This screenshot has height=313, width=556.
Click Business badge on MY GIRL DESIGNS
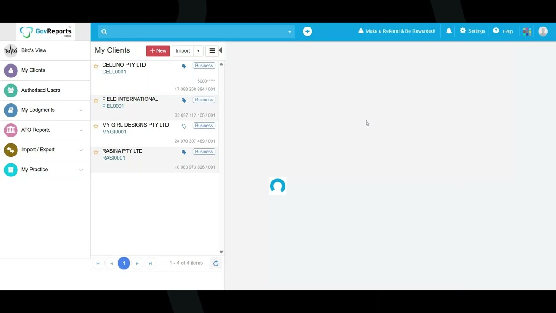click(x=204, y=126)
